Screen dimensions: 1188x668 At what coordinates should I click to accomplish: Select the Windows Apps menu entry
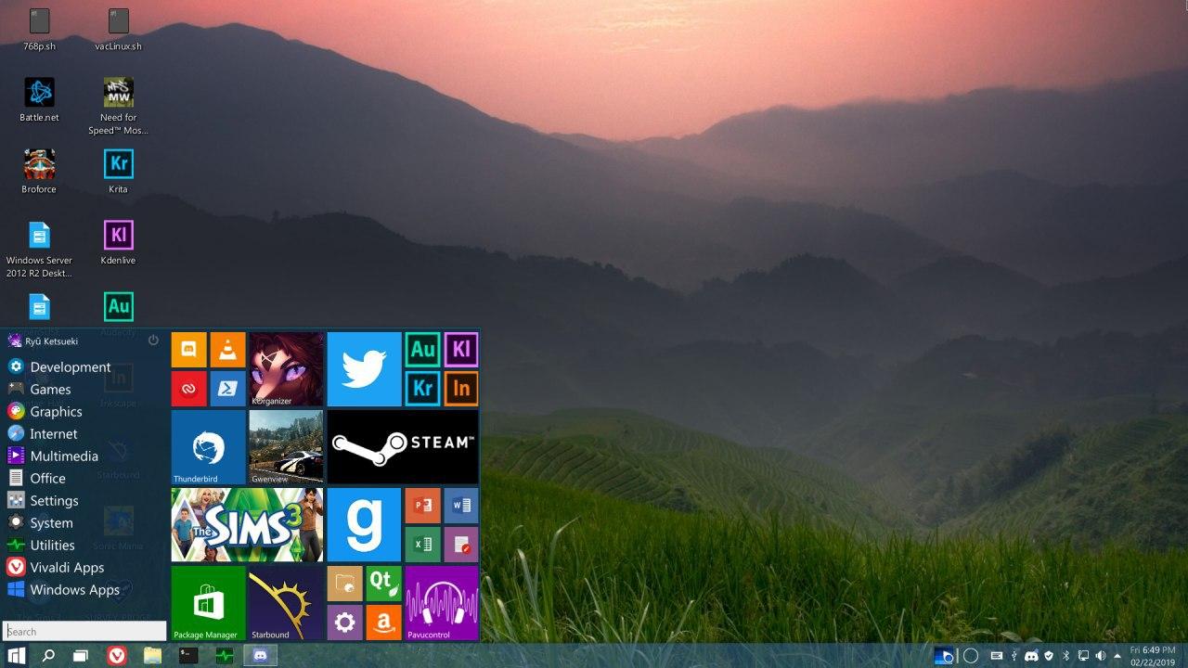pos(74,590)
